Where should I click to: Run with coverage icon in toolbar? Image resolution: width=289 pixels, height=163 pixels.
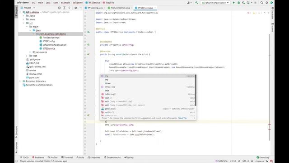(x=243, y=3)
